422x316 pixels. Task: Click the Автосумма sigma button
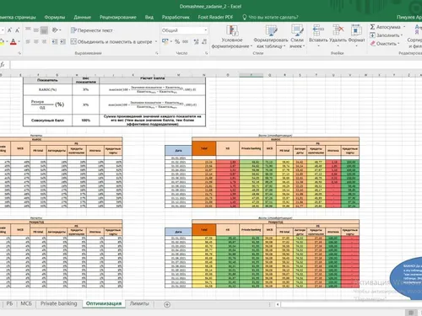click(x=385, y=27)
